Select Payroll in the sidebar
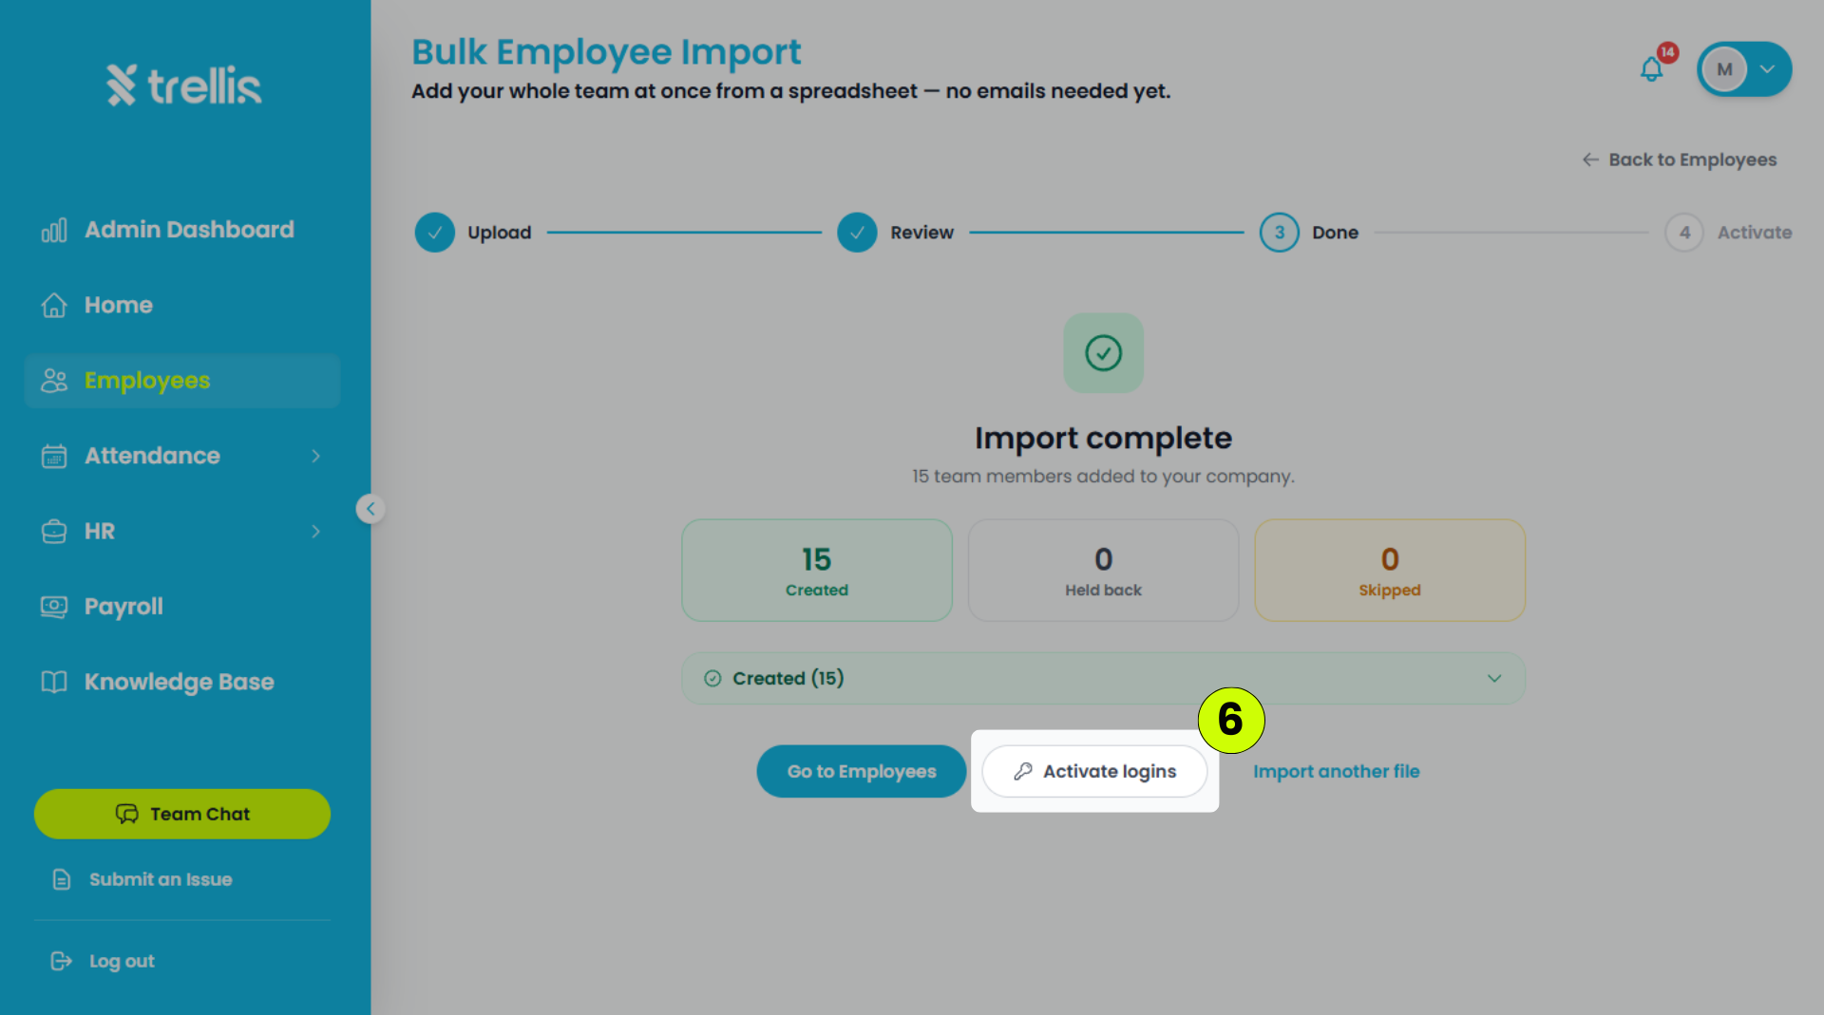Image resolution: width=1824 pixels, height=1015 pixels. (x=182, y=607)
